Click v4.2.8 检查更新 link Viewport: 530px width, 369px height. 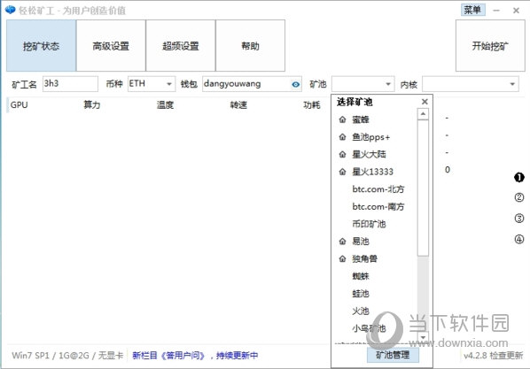pos(493,355)
